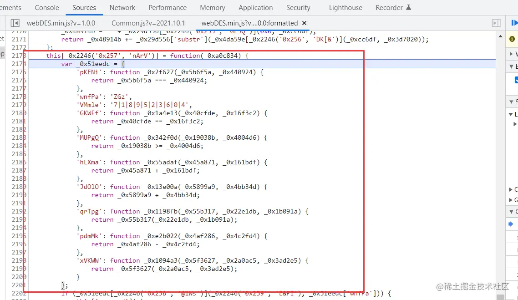Open webDES.min.js?v=1.0.0 file tab
Screen dimensions: 518x300
[x=61, y=23]
